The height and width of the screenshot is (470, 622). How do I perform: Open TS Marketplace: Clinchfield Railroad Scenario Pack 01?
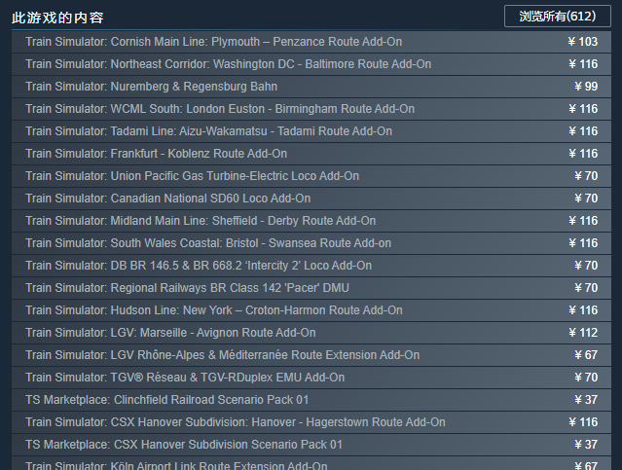coord(311,400)
